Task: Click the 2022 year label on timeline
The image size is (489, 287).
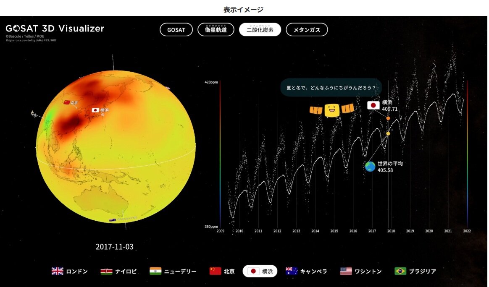Action: coord(467,231)
